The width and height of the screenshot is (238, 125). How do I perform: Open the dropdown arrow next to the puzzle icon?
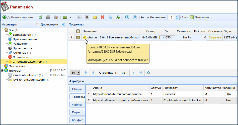tap(71, 17)
